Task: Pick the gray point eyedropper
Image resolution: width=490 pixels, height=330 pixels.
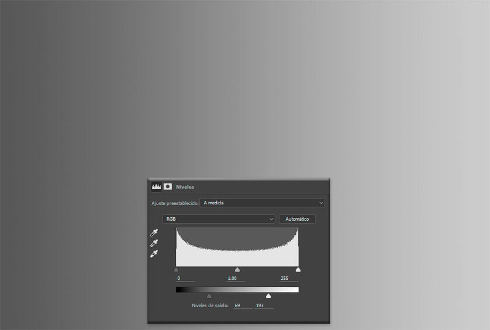Action: point(154,243)
